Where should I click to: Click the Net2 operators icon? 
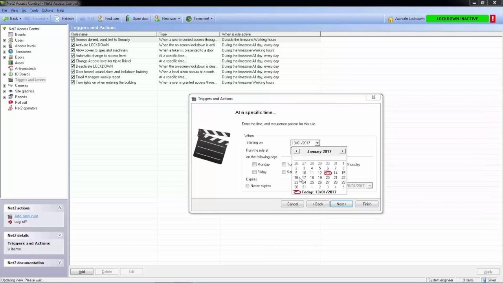[x=11, y=108]
